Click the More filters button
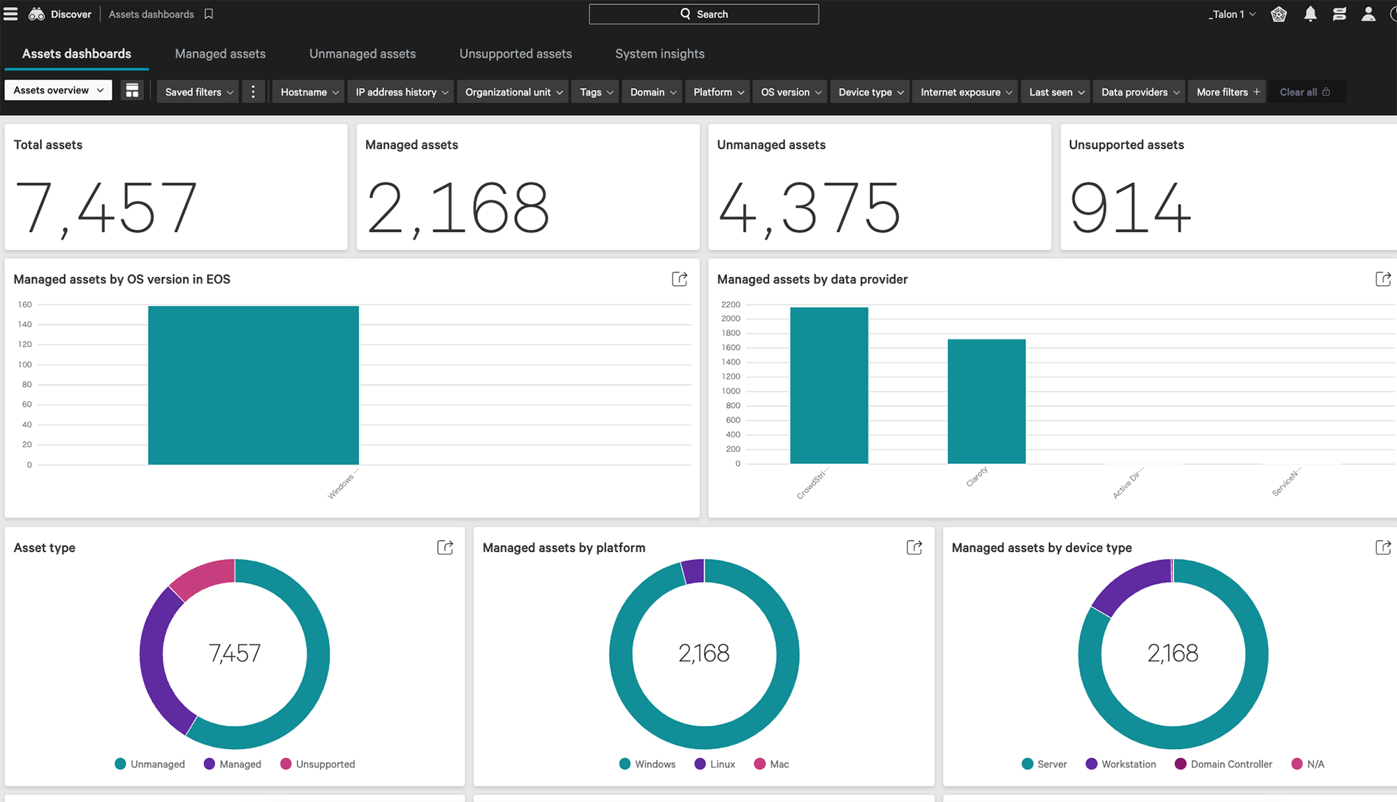 point(1227,92)
